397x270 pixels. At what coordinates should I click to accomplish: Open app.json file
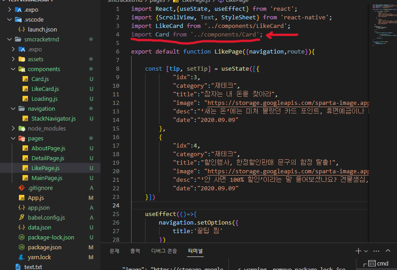[x=39, y=207]
